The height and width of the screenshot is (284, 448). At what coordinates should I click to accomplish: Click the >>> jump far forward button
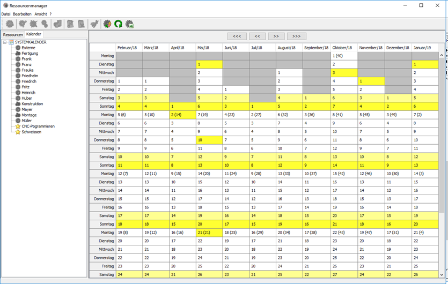pos(297,36)
